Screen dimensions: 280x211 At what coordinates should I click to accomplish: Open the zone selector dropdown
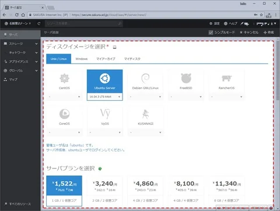click(18, 23)
